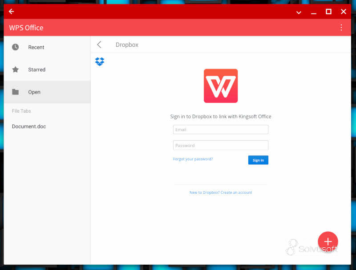Click the blue Dropbox logo icon

100,61
